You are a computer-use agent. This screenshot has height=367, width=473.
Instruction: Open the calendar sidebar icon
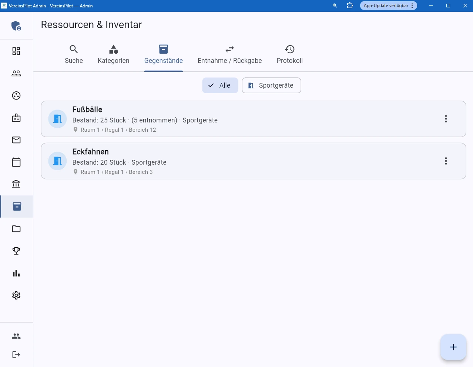16,162
